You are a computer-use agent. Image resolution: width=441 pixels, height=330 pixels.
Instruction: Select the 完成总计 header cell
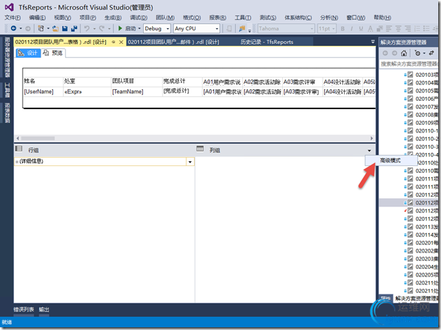pyautogui.click(x=182, y=82)
